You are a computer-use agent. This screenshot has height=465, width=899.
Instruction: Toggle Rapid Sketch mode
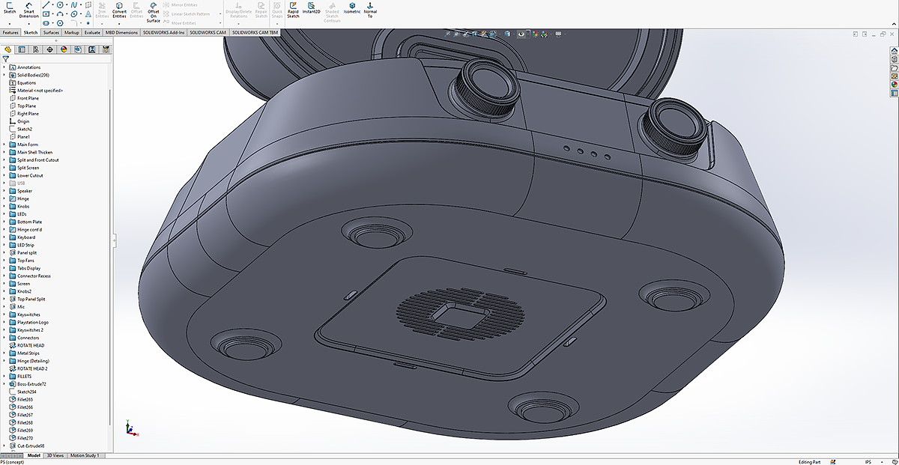click(x=293, y=8)
